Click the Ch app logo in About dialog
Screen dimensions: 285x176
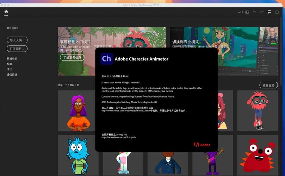(x=106, y=59)
